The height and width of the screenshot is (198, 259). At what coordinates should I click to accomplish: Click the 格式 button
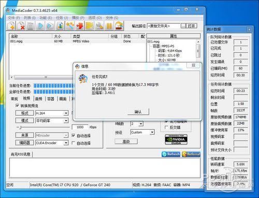coord(25,113)
